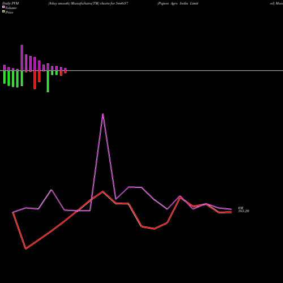Click the magenta volume line peak
Screen dimensions: 283x283
point(102,114)
